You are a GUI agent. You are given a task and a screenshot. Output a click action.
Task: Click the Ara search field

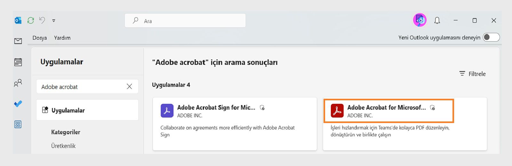tap(185, 21)
